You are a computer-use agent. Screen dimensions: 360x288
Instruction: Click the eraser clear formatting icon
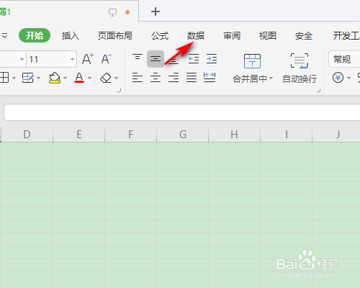point(106,78)
